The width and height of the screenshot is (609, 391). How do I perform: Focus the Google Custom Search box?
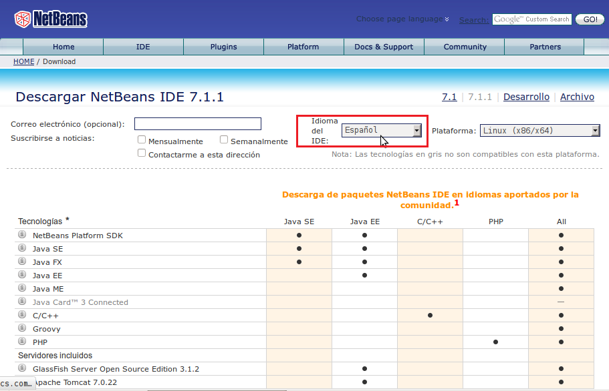point(532,19)
